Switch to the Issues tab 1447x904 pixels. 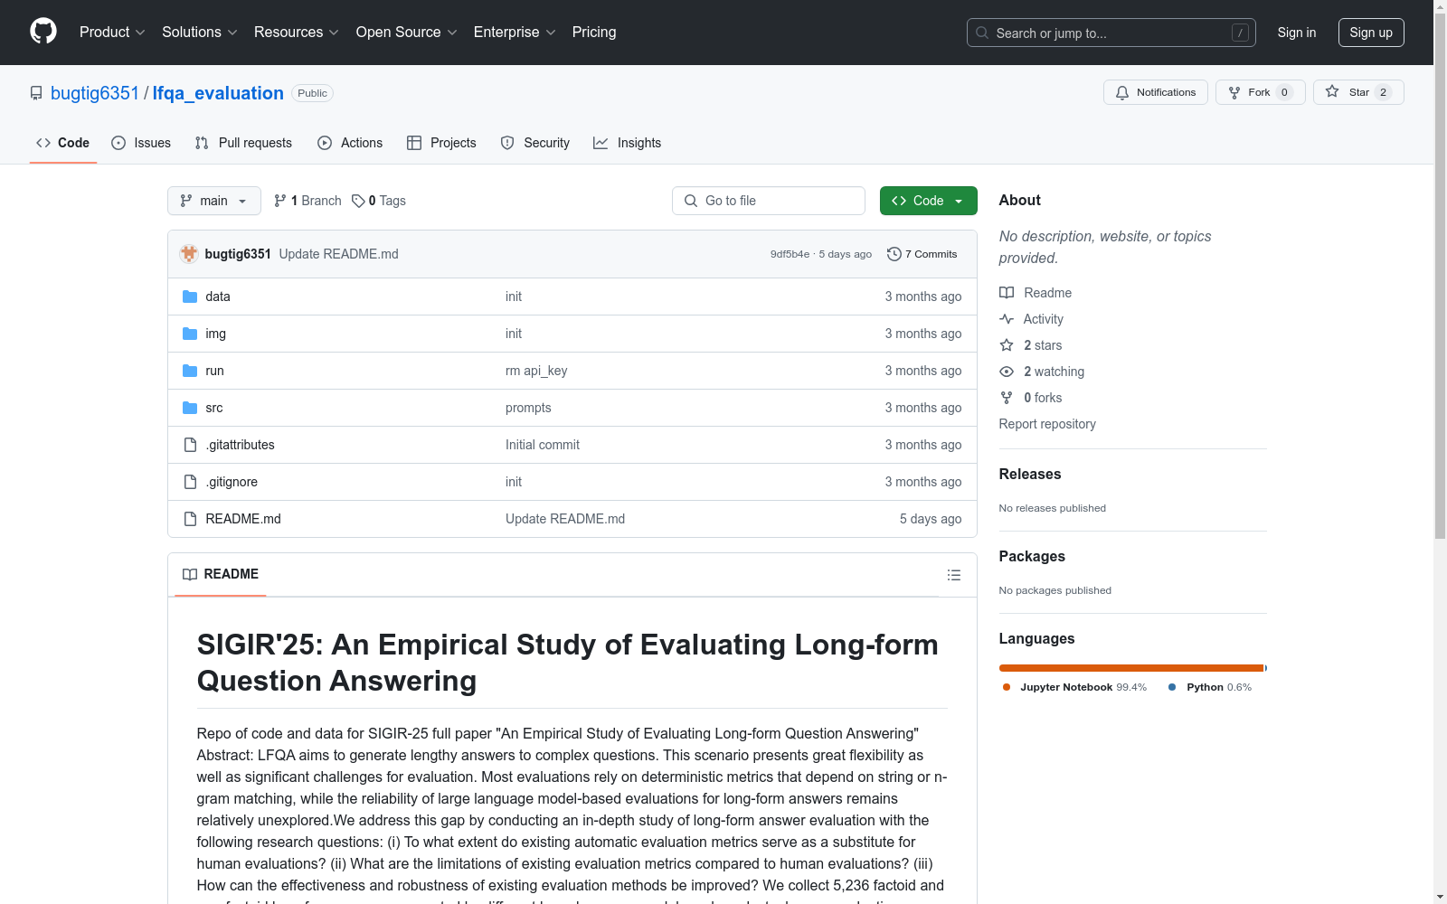click(141, 143)
